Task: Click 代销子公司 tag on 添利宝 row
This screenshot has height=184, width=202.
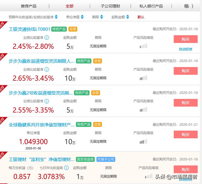Action: pyautogui.click(x=106, y=159)
